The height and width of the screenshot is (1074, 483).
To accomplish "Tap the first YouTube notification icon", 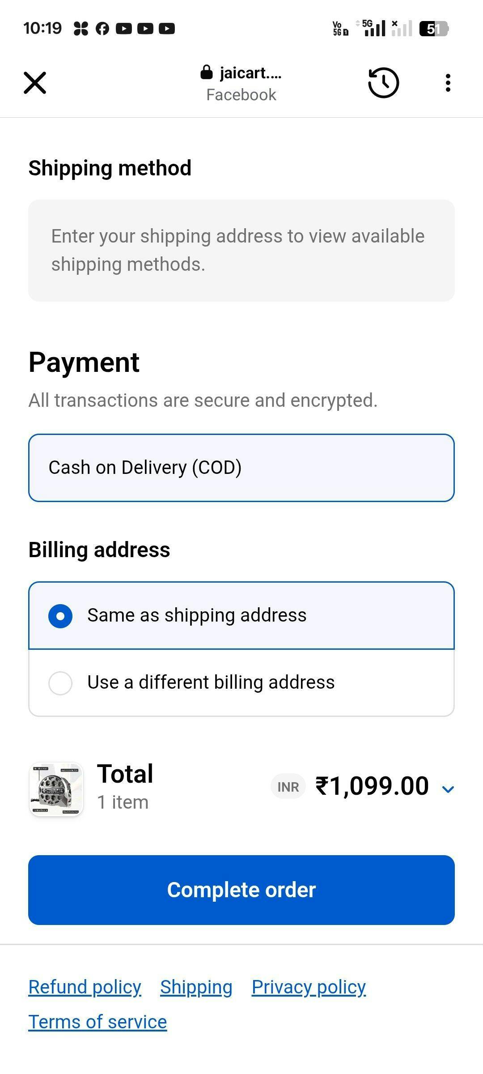I will pos(124,29).
